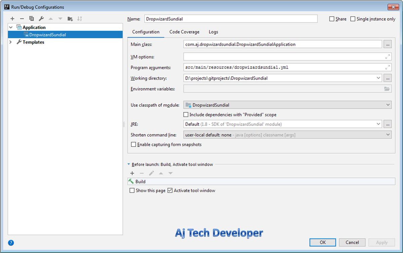
Task: Click the browse button next to Main class
Action: (x=388, y=44)
